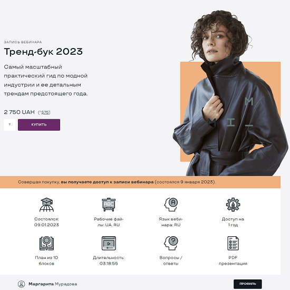Click the photo of woman in coat

point(230,92)
